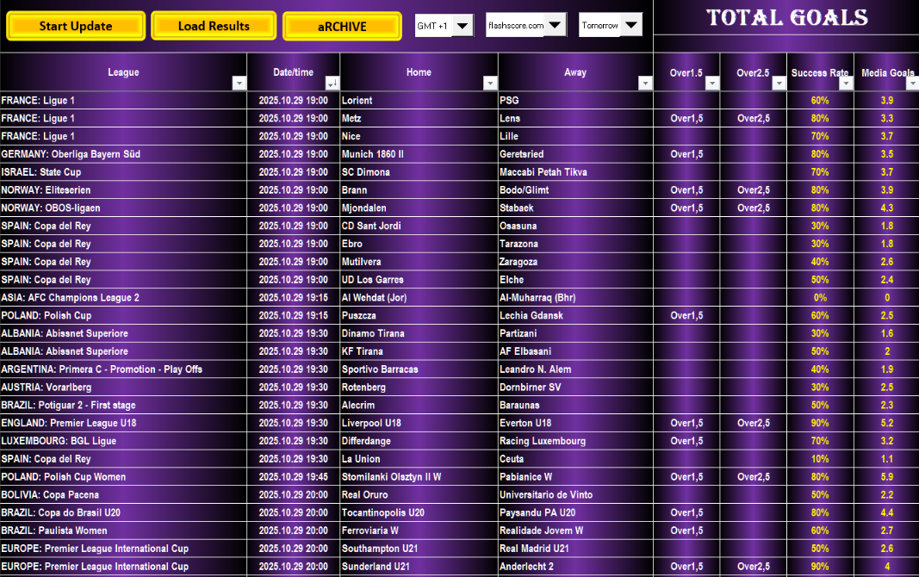Click the Start Update button

(75, 26)
